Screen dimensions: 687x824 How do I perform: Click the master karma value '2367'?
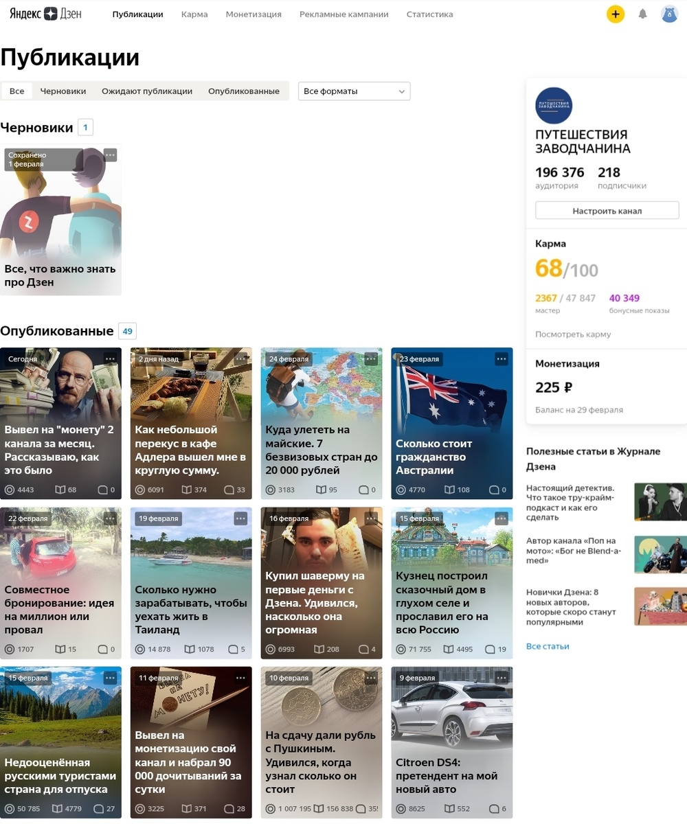coord(546,298)
